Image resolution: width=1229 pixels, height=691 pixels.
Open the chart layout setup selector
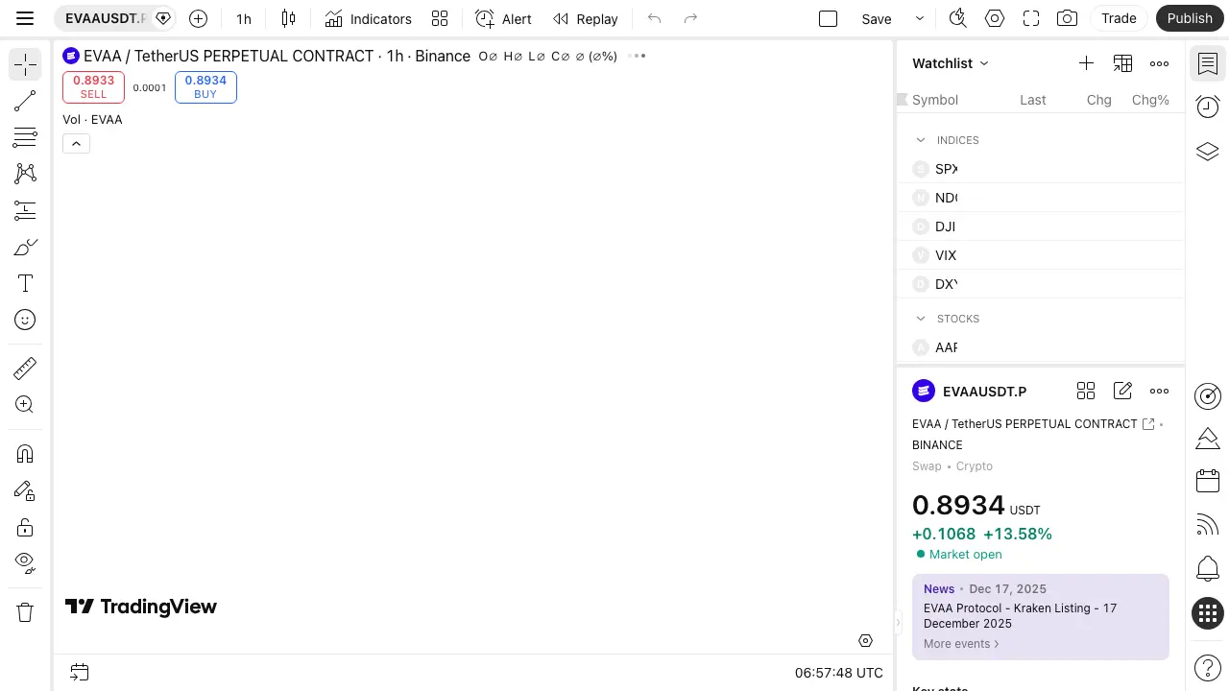[x=829, y=18]
